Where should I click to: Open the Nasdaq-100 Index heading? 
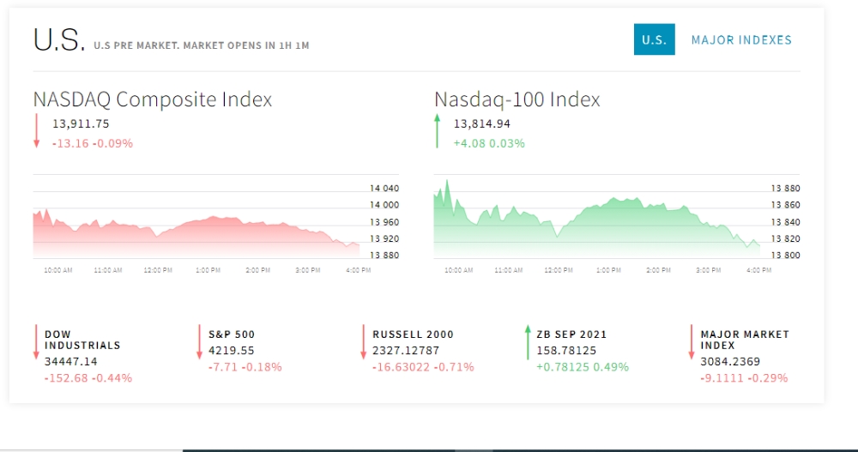pos(517,99)
